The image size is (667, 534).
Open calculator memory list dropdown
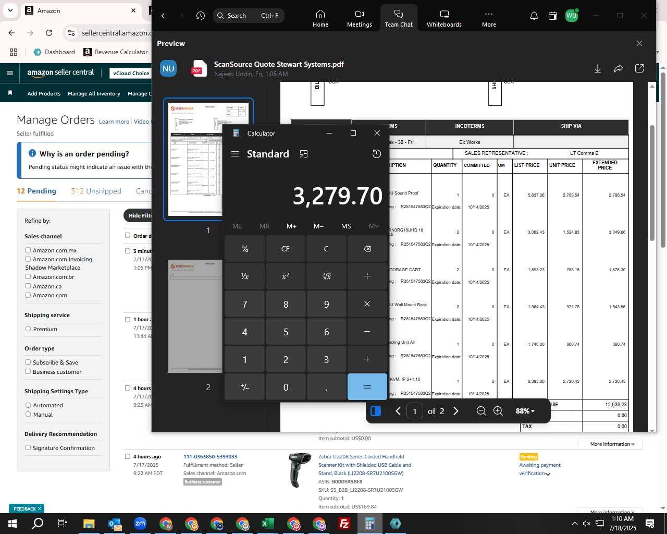[374, 226]
